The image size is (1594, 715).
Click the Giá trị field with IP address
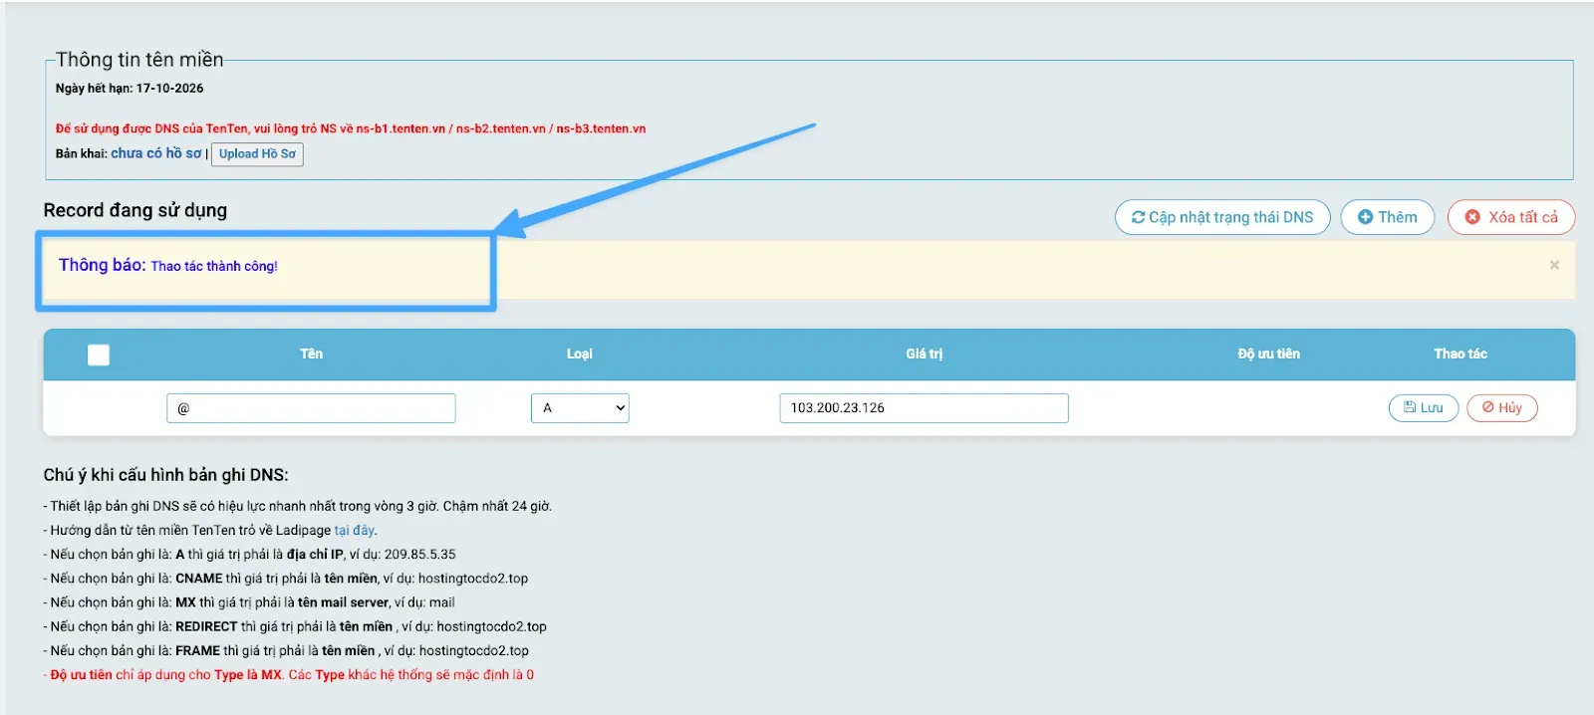pyautogui.click(x=924, y=408)
